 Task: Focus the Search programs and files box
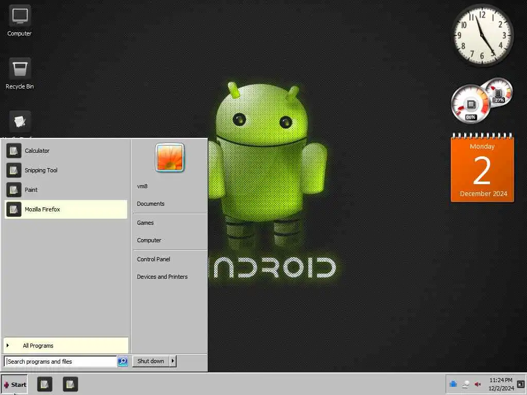(61, 362)
